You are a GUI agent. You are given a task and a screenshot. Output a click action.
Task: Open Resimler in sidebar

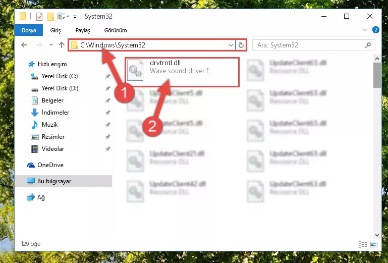[53, 137]
